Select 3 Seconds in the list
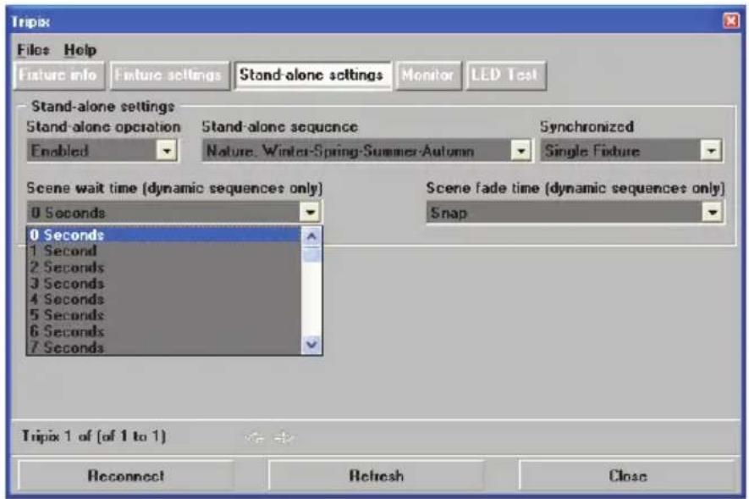Image resolution: width=749 pixels, height=499 pixels. click(164, 283)
